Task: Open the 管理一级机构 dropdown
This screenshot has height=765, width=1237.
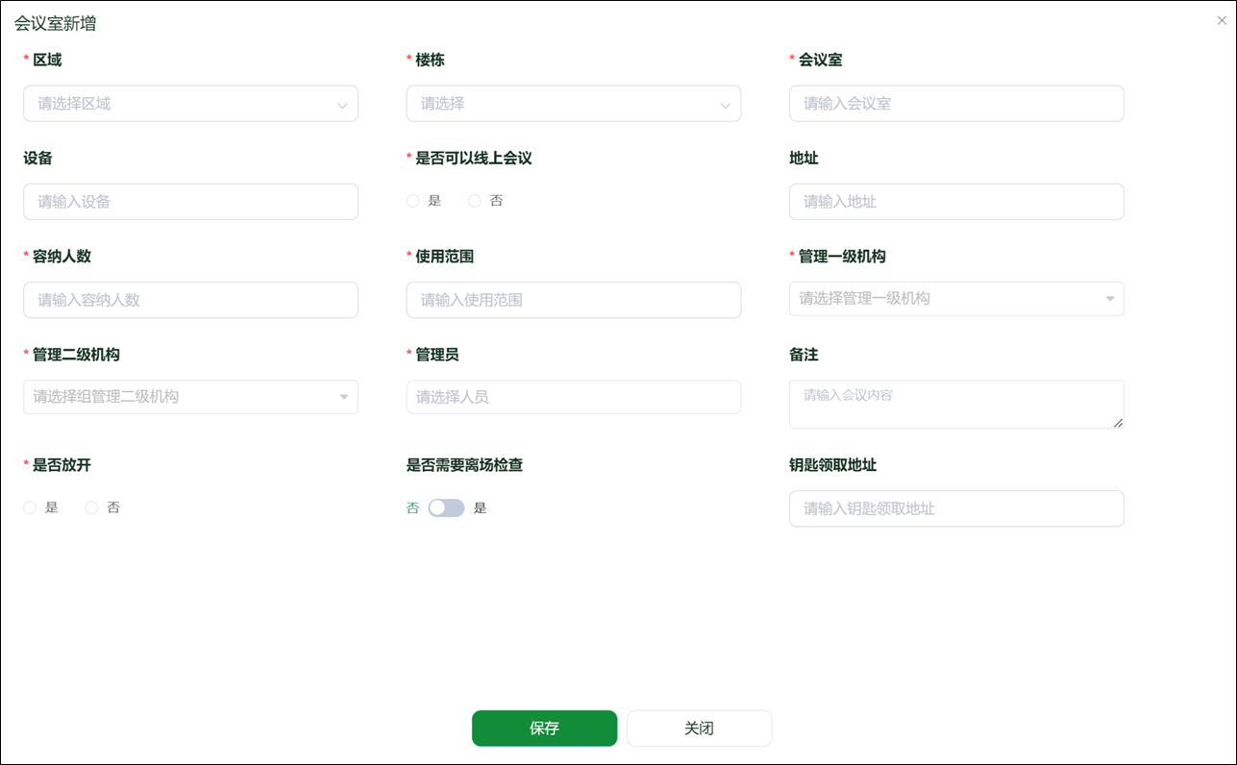Action: (955, 299)
